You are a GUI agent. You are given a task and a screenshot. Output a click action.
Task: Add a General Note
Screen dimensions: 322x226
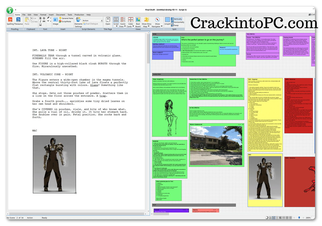coord(66,18)
